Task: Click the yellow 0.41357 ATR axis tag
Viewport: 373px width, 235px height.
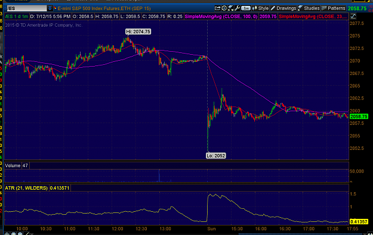Action: point(359,222)
